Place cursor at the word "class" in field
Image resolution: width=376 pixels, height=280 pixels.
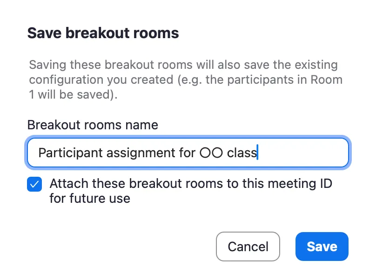[x=242, y=153]
